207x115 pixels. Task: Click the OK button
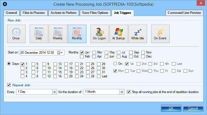click(171, 108)
